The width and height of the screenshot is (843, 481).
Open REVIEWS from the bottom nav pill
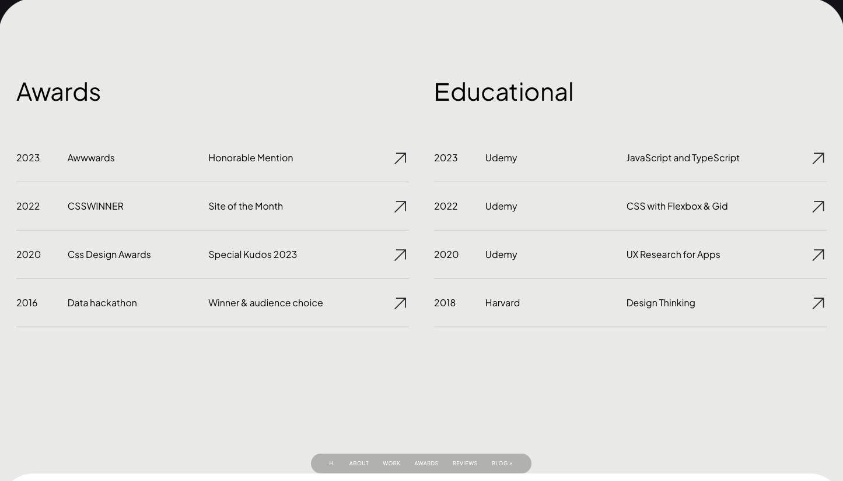(465, 464)
